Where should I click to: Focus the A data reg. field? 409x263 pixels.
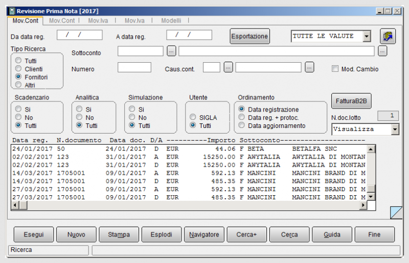tap(189, 35)
